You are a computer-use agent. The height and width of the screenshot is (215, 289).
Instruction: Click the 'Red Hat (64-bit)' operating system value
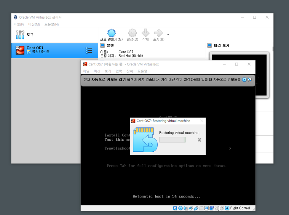point(130,56)
